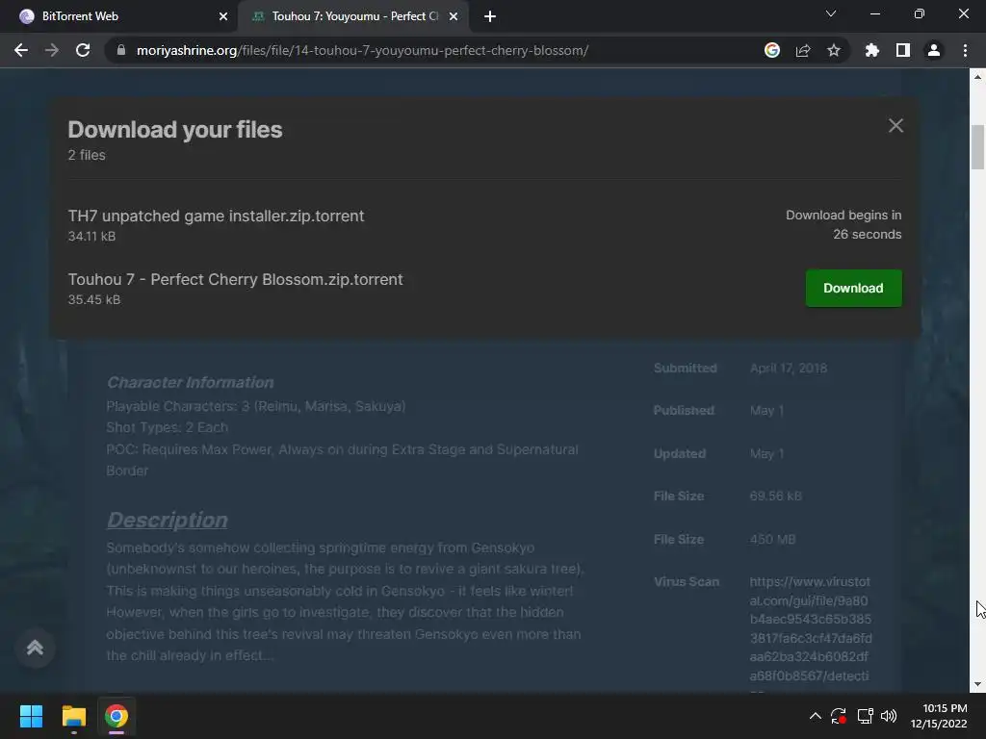Open Chrome three-dot menu

[965, 50]
